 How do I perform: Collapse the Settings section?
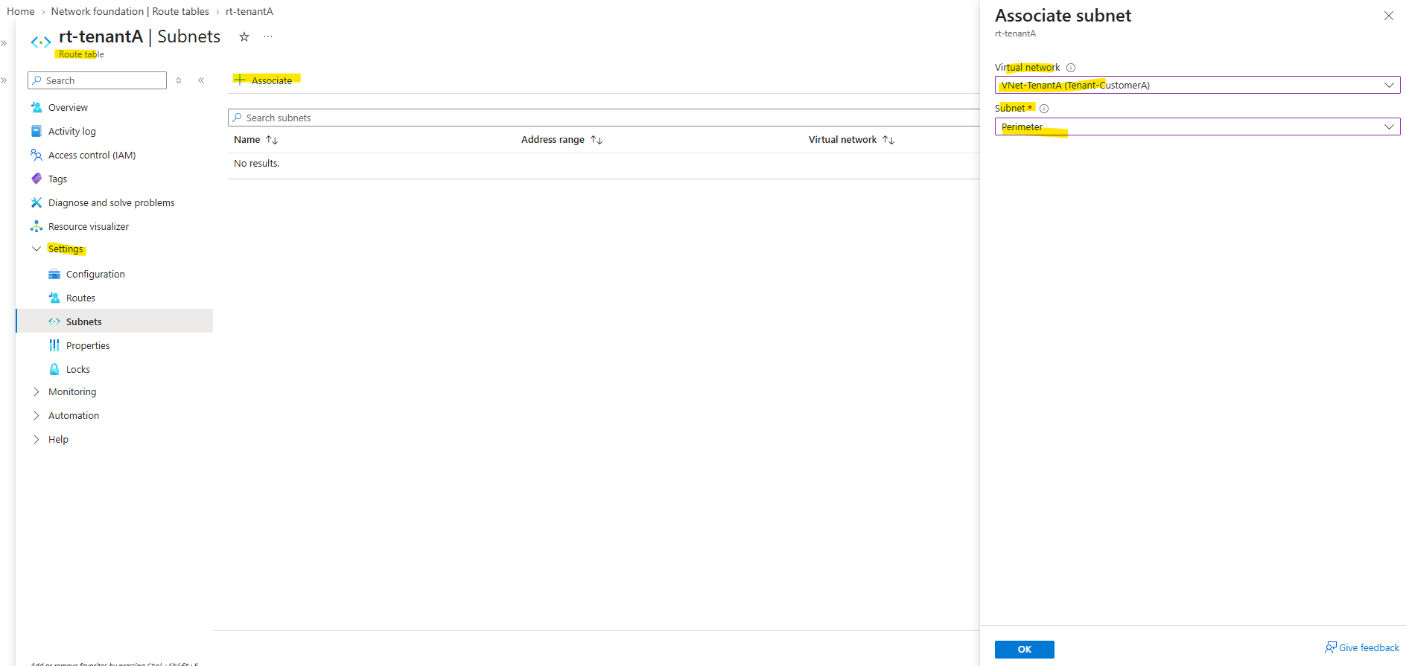pyautogui.click(x=36, y=249)
